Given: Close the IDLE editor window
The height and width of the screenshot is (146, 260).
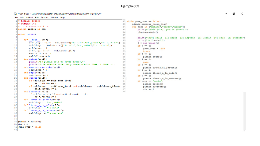Looking at the screenshot, I should pos(242,14).
